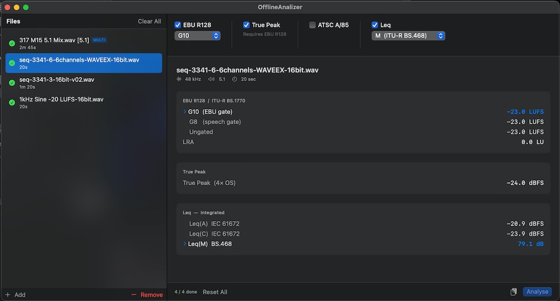Screen dimensions: 560x301
Task: Click the MULTI badge on the first file
Action: tap(99, 40)
